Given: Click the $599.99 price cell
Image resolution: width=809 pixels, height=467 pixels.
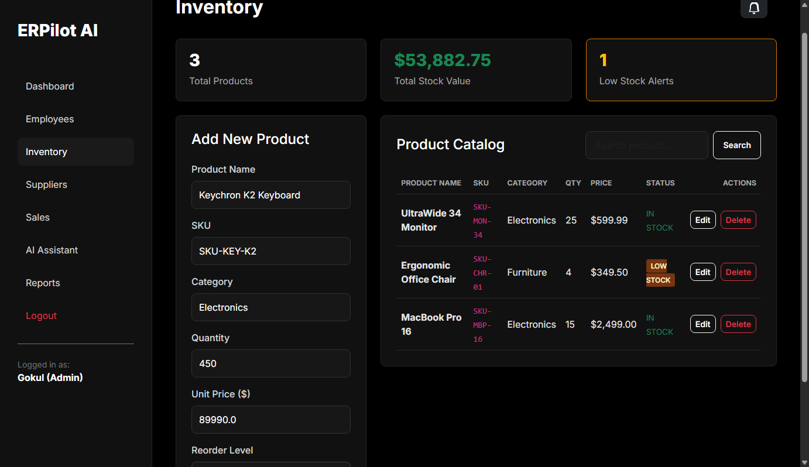Looking at the screenshot, I should pyautogui.click(x=609, y=220).
